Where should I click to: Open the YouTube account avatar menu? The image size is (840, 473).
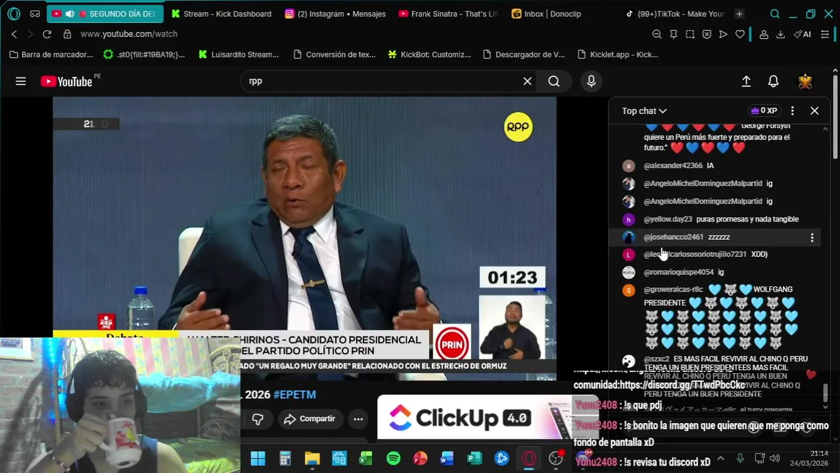(x=805, y=81)
